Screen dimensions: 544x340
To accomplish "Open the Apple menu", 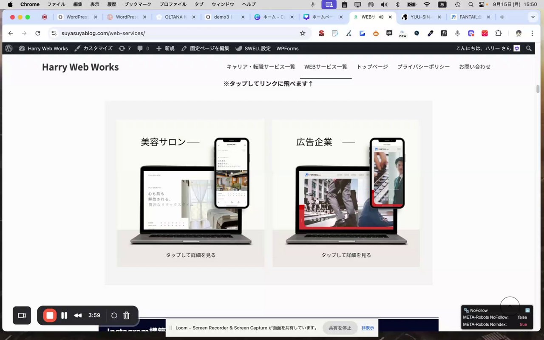I will (10, 4).
